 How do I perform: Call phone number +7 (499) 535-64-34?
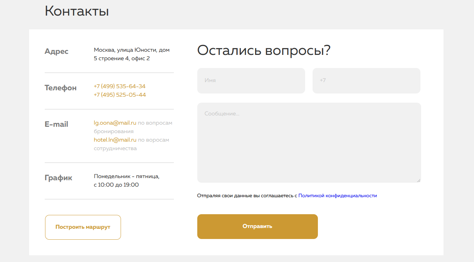[x=120, y=86]
